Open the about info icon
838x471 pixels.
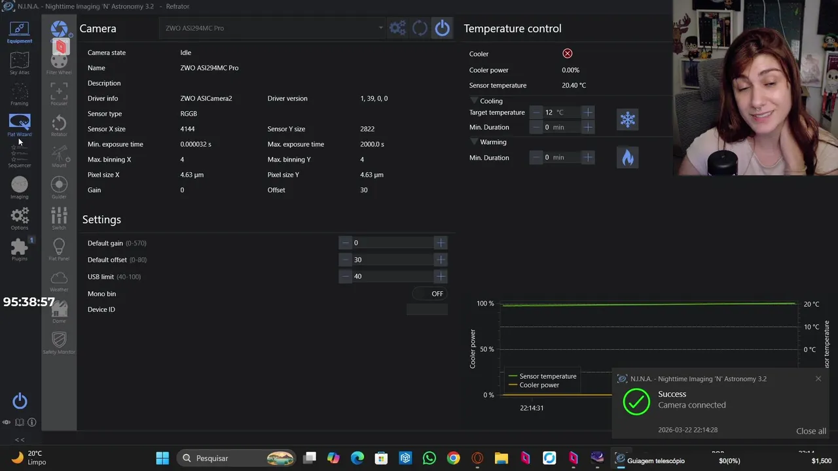click(x=31, y=422)
